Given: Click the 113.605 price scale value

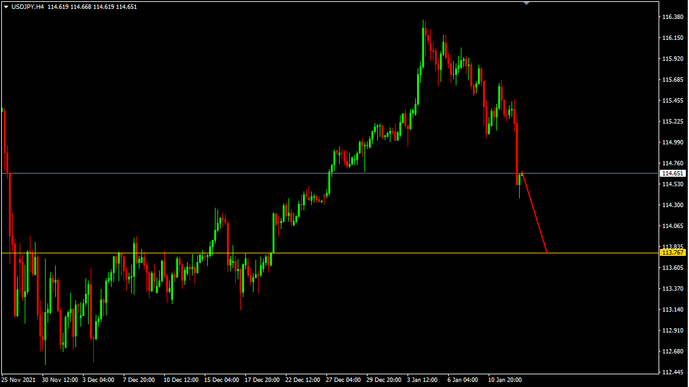Looking at the screenshot, I should (673, 267).
